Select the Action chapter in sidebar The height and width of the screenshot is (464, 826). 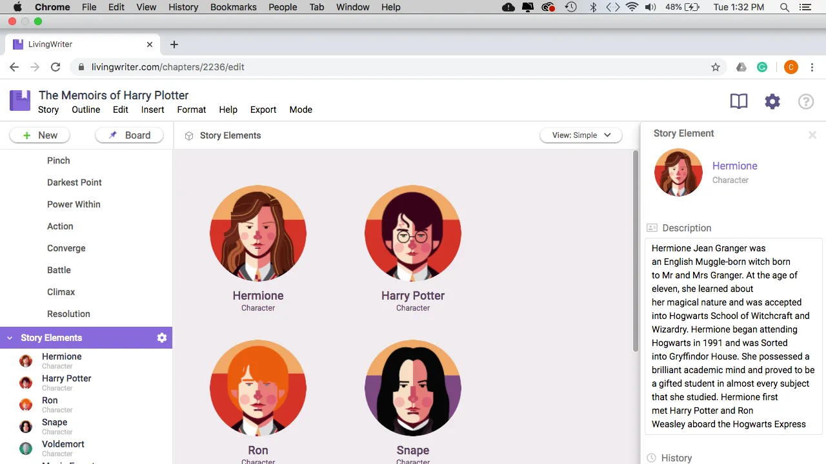(x=60, y=226)
